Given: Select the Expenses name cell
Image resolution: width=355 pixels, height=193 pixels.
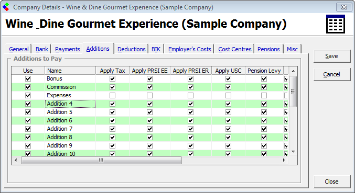Looking at the screenshot, I should (70, 95).
